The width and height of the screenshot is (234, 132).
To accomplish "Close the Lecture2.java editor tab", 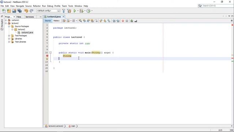I will click(63, 16).
